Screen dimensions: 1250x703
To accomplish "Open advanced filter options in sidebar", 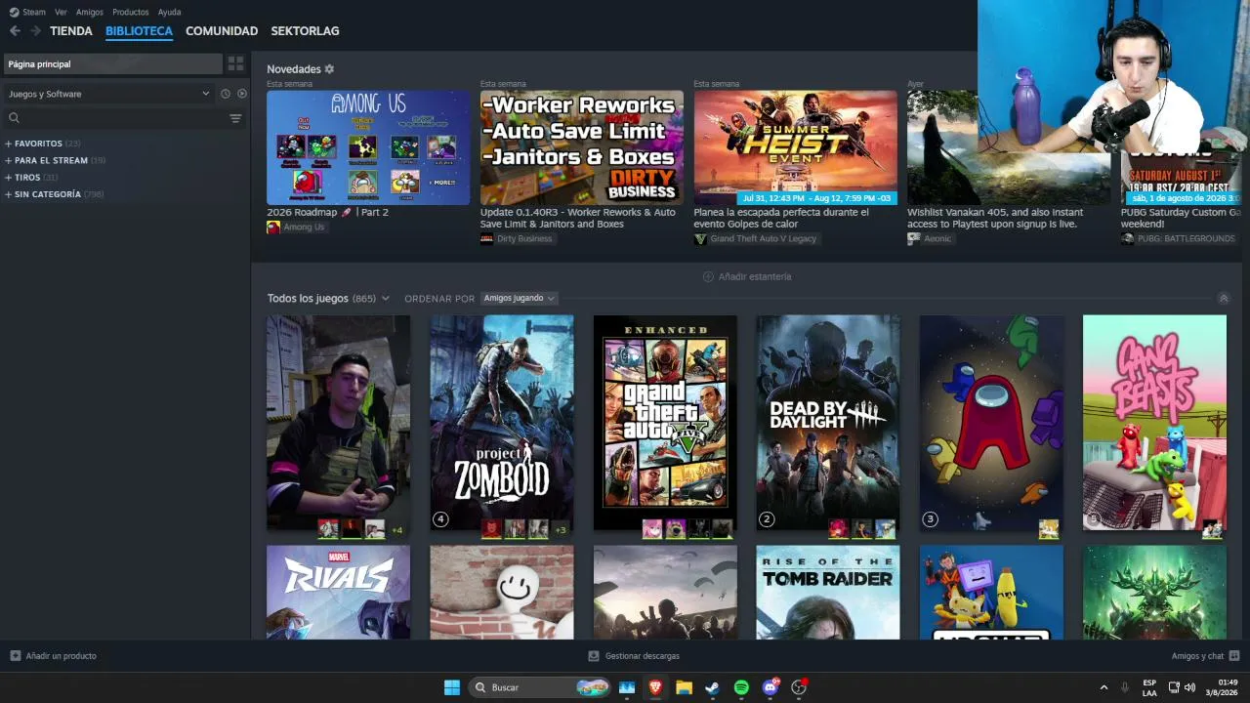I will (235, 118).
